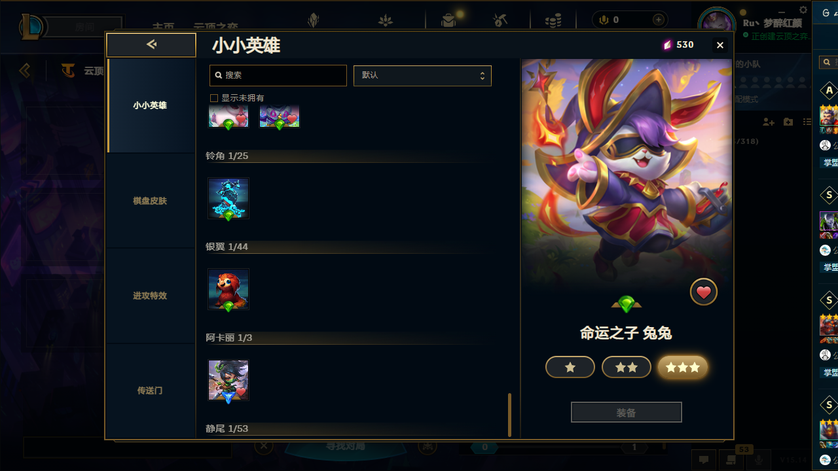
Task: Switch to the 棋盘皮肤 tab
Action: [150, 201]
